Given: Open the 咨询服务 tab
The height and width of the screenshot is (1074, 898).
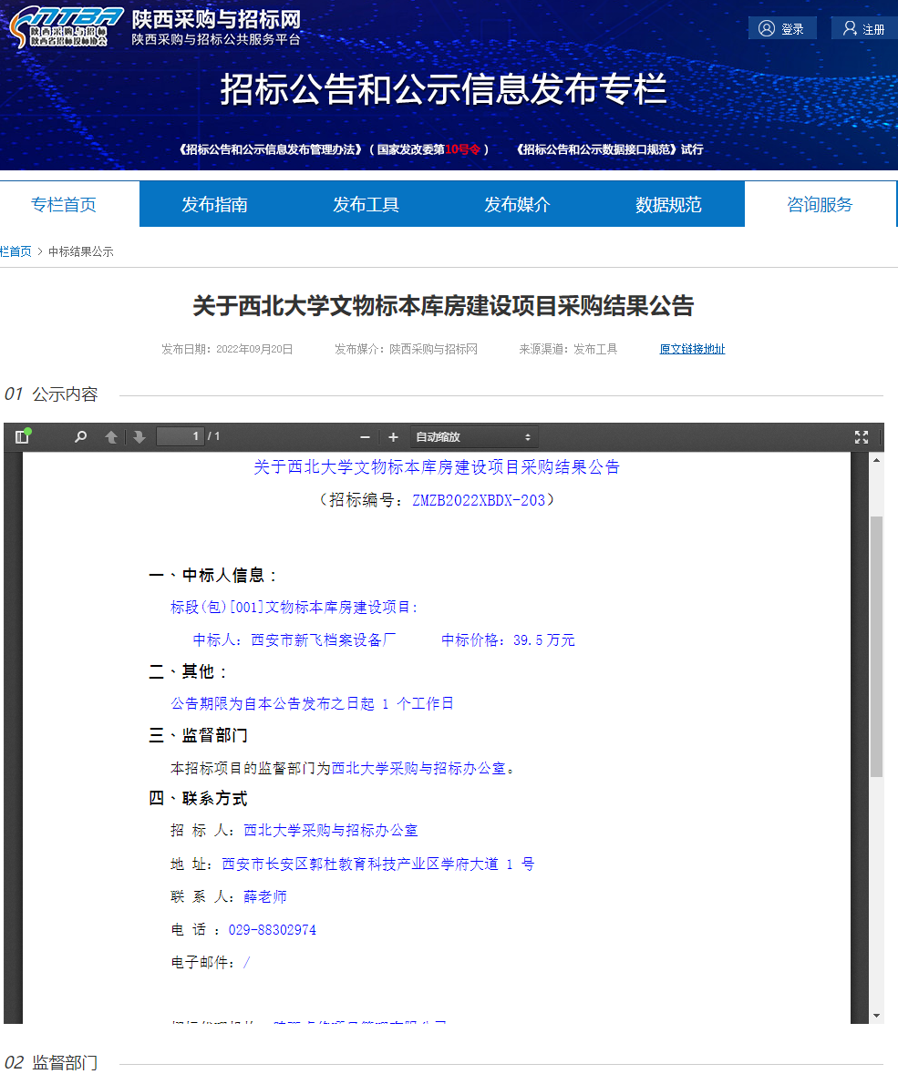Looking at the screenshot, I should click(x=820, y=205).
